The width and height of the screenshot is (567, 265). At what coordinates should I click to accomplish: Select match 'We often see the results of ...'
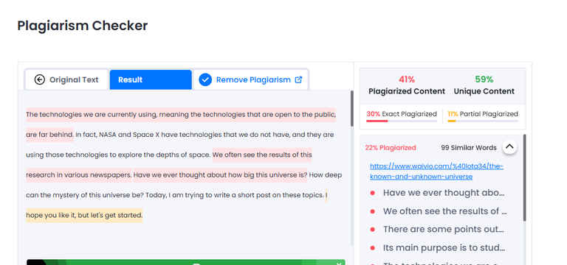(444, 211)
